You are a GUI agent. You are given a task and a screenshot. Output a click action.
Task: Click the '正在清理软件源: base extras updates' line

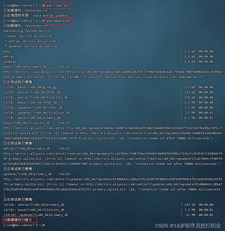click(x=36, y=16)
